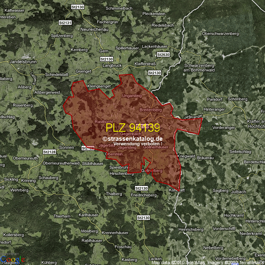
Task: Select St2130 shield next to Klafferstraß
Action: coord(154,73)
